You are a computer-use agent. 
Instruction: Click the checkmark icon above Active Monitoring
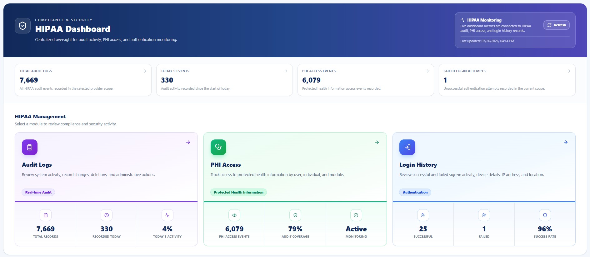pyautogui.click(x=356, y=215)
